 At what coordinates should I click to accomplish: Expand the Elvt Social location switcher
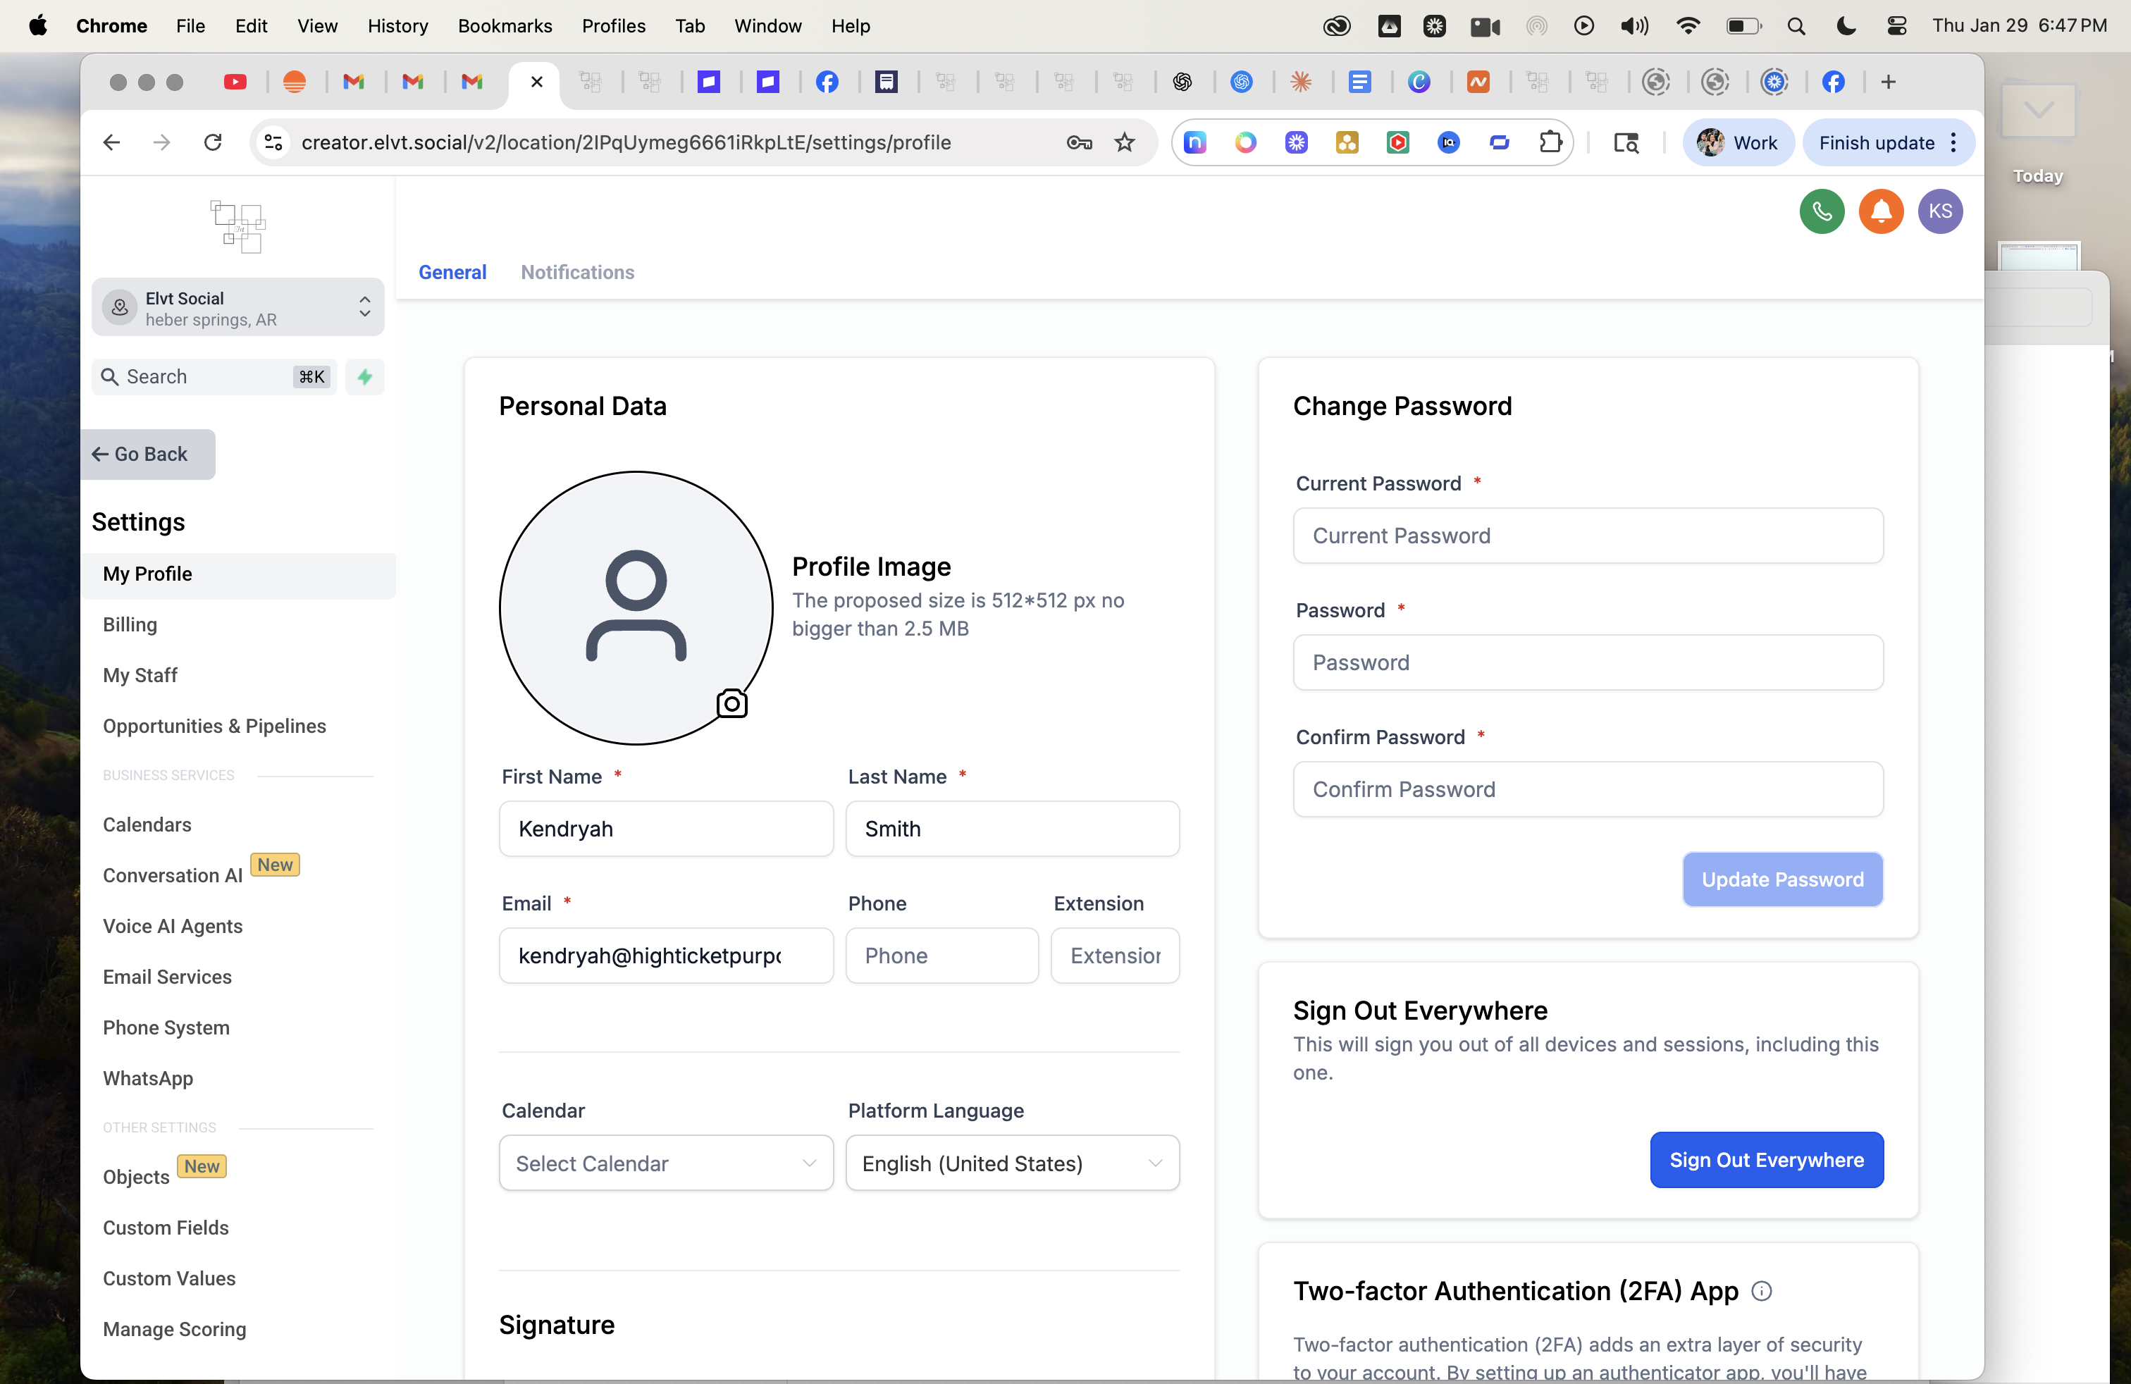click(238, 308)
